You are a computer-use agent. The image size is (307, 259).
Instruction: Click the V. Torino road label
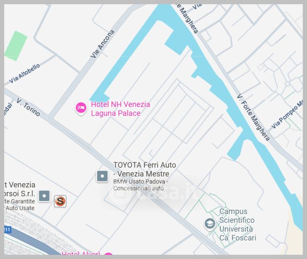(x=28, y=107)
